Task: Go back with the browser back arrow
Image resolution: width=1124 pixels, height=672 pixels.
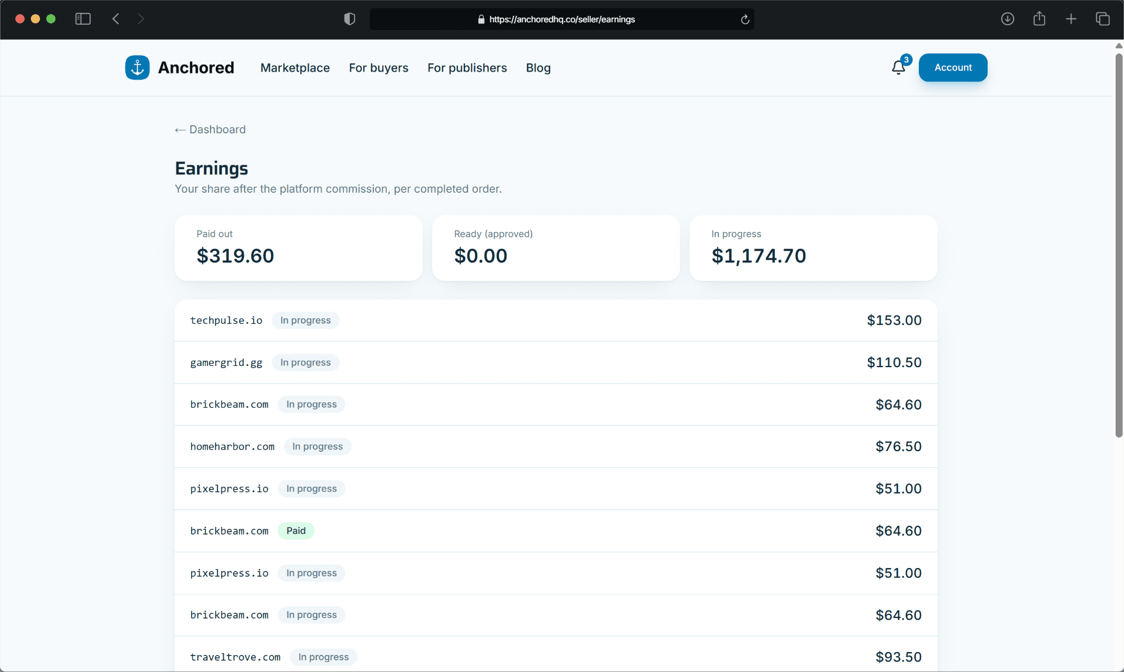Action: [116, 19]
